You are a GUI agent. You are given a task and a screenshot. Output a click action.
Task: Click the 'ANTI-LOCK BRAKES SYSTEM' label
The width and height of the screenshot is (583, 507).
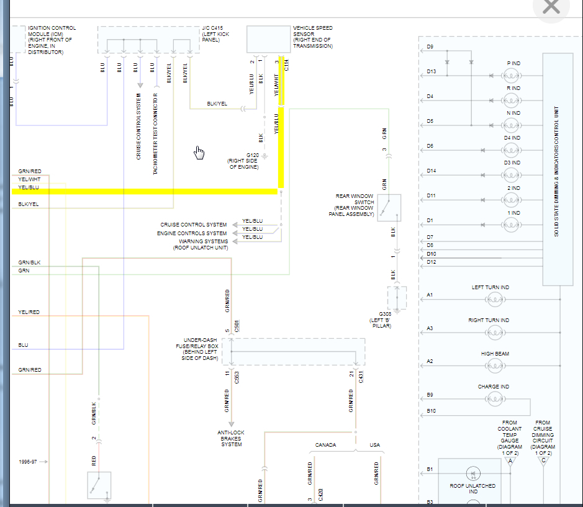[x=231, y=438]
